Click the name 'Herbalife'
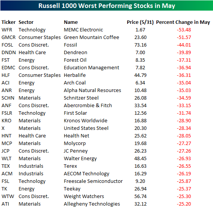This screenshot has width=213, height=209. [x=75, y=75]
